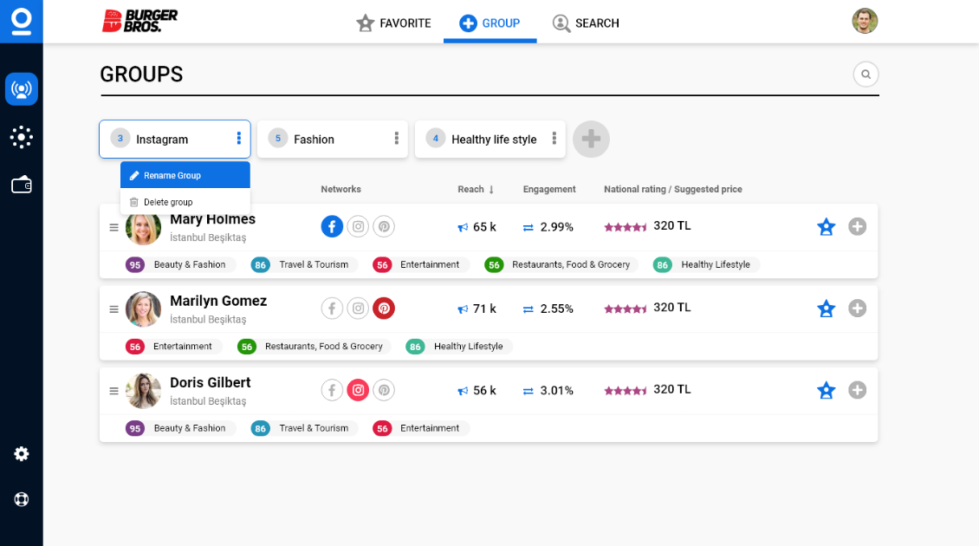Sort the list by Reach column
The image size is (979, 546).
pyautogui.click(x=476, y=190)
